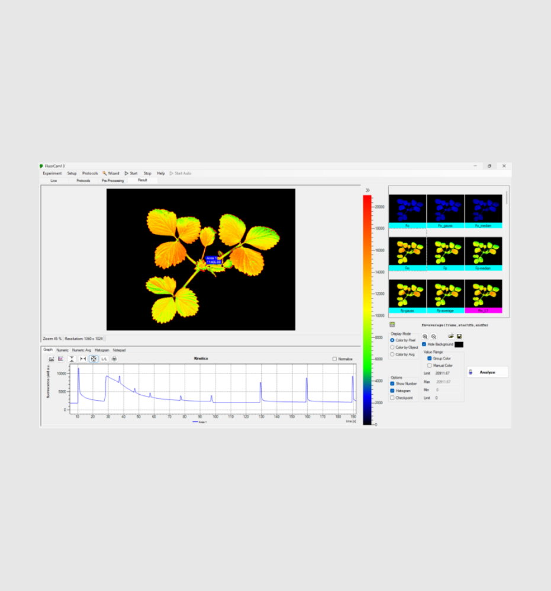Click the open folder icon
Screen dimensions: 551x591
(451, 336)
